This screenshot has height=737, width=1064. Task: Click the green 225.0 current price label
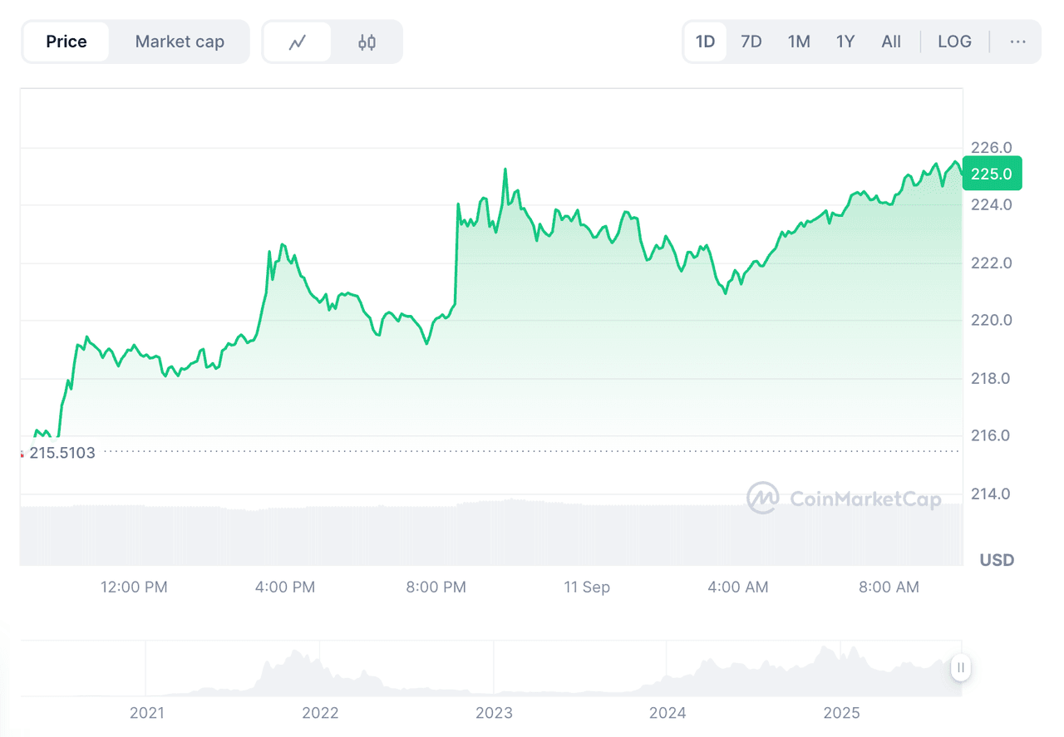click(992, 174)
